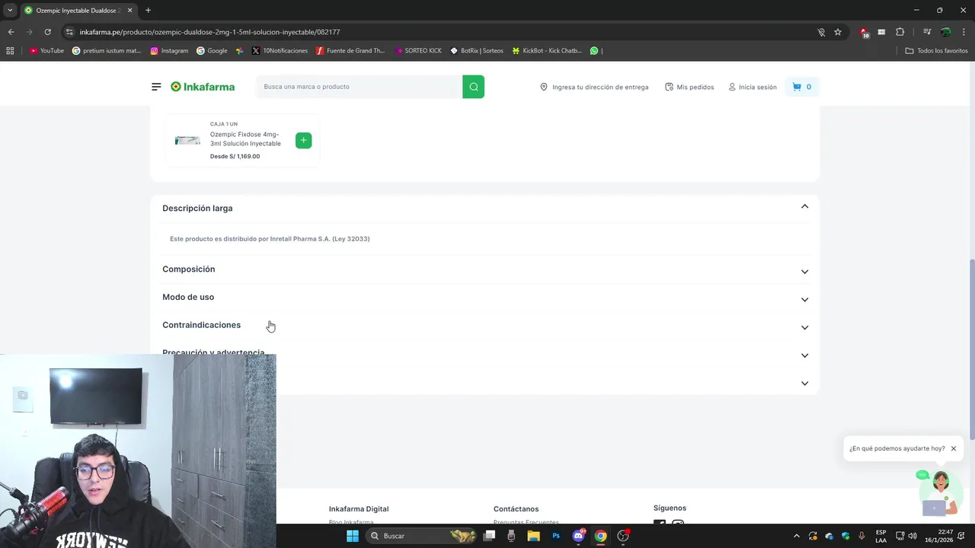Click the site info icon in address bar
Viewport: 975px width, 548px height.
pos(69,32)
